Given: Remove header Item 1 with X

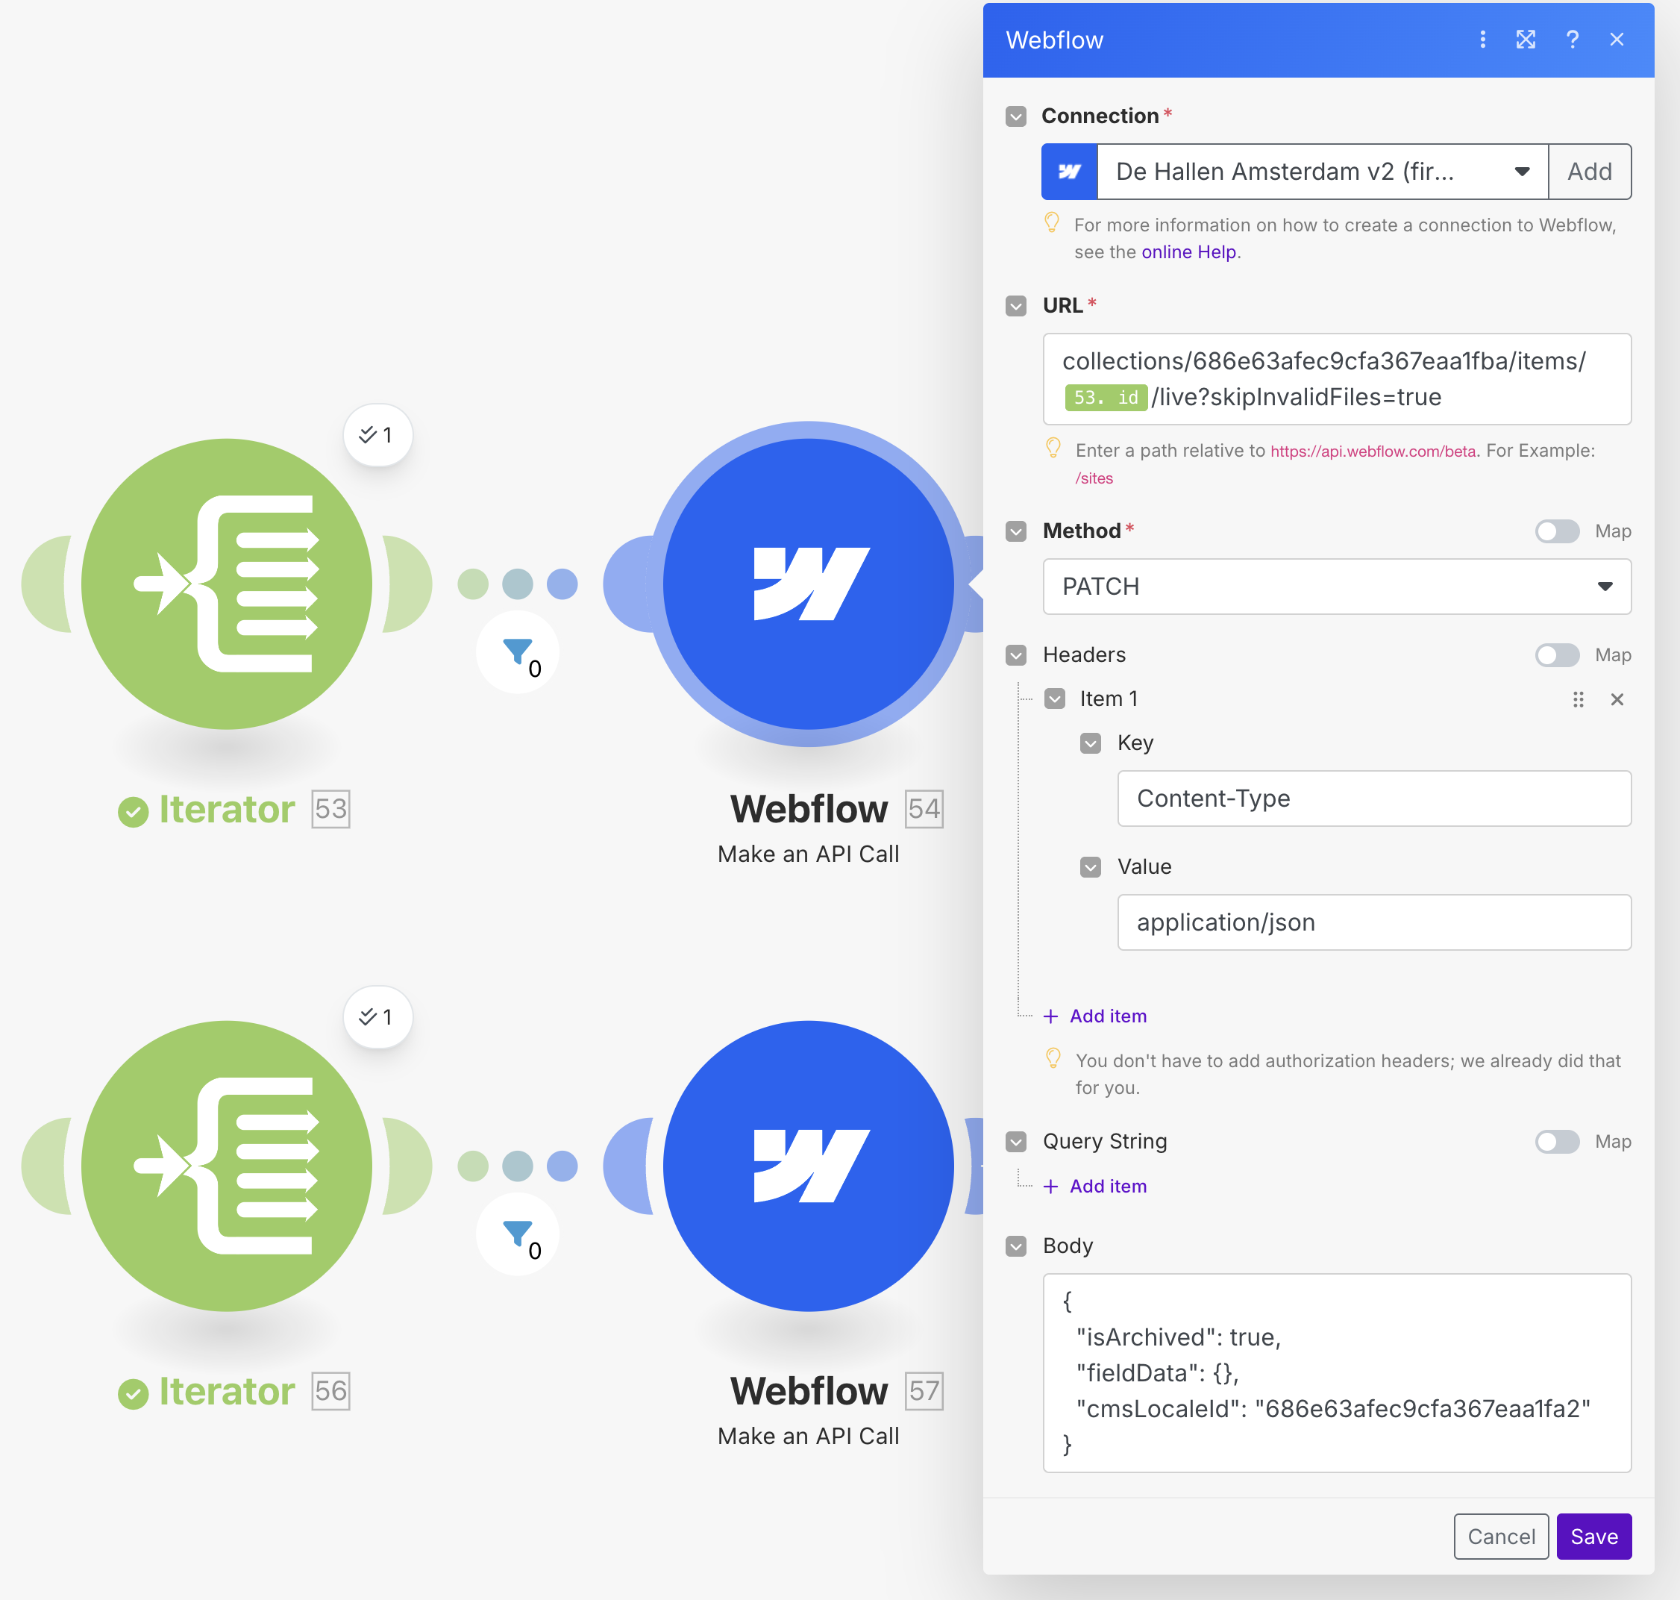Looking at the screenshot, I should [x=1616, y=699].
